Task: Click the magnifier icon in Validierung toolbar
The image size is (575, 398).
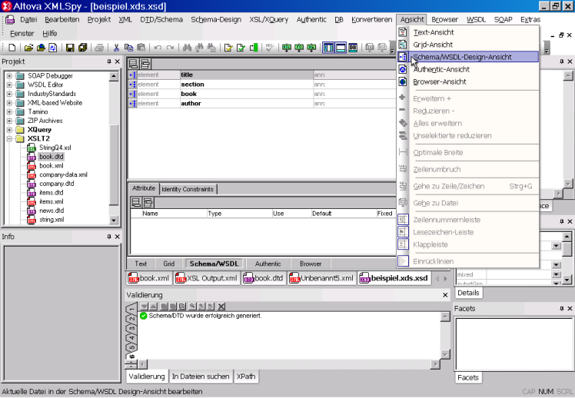Action: tap(192, 307)
